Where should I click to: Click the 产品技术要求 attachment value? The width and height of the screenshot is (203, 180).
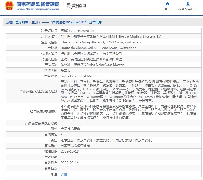[70, 129]
